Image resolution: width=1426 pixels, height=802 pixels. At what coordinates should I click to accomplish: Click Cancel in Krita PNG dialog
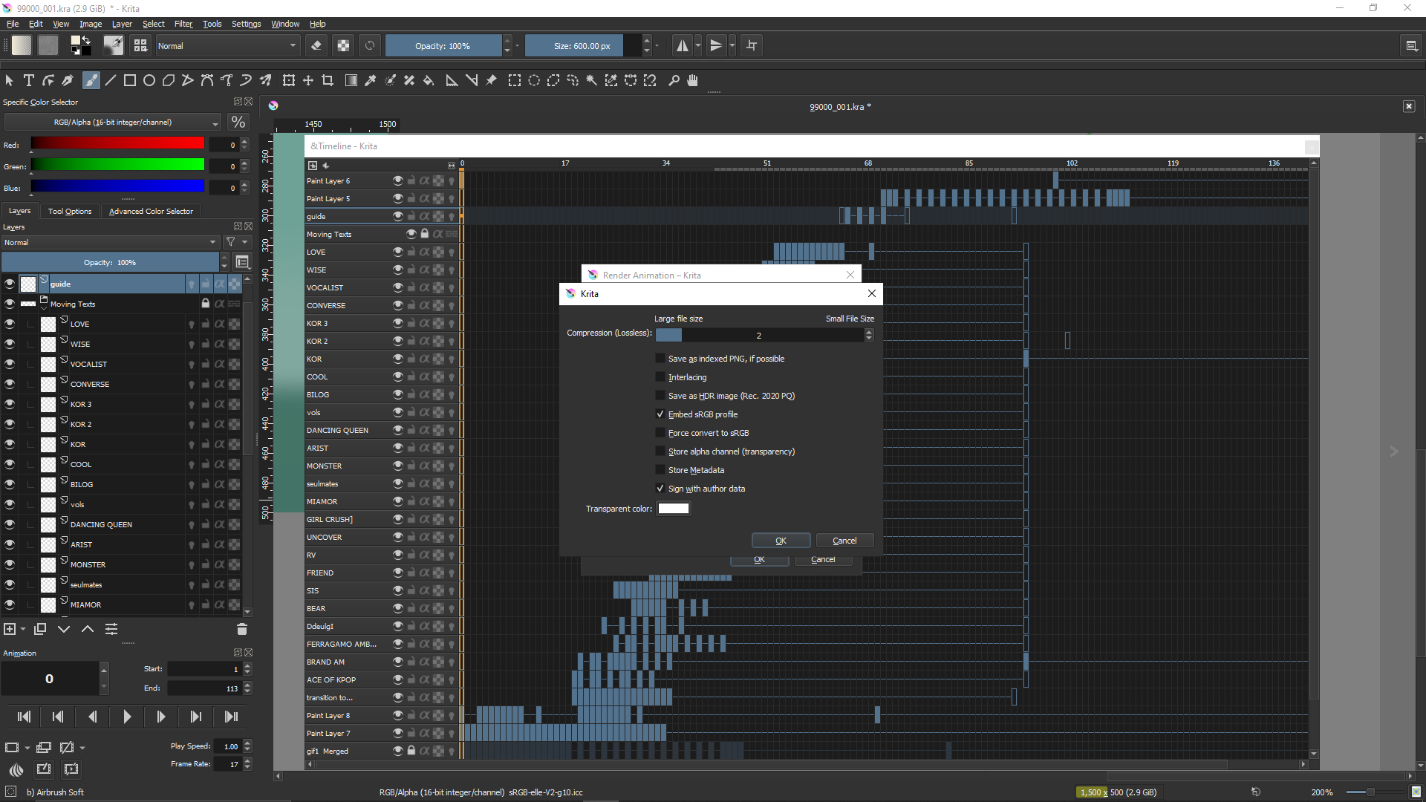click(x=844, y=541)
